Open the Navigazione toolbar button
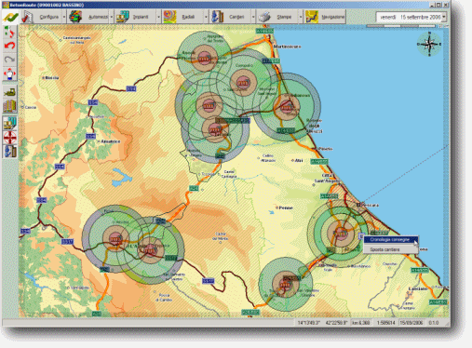Screen dimensions: 472x348 pos(325,17)
